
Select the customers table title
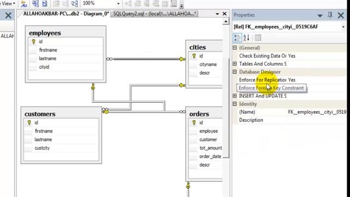[40, 114]
